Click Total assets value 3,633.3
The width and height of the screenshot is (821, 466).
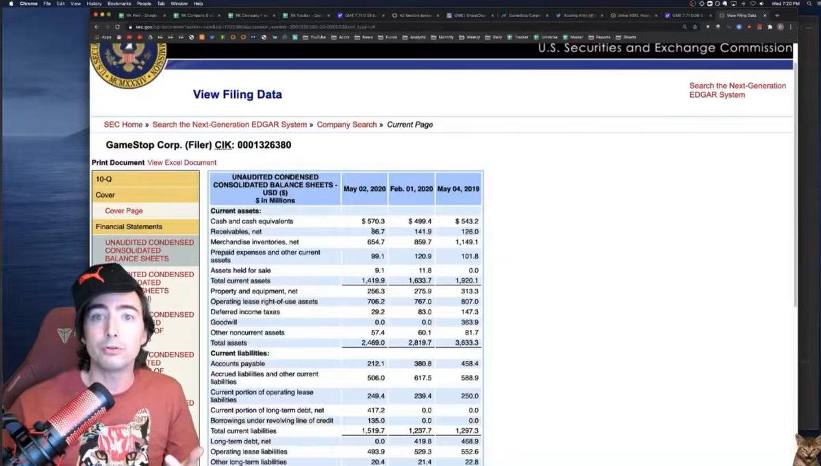click(x=466, y=343)
